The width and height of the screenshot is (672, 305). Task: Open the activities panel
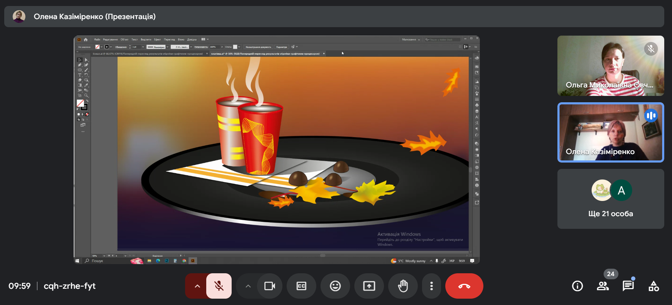(x=654, y=286)
